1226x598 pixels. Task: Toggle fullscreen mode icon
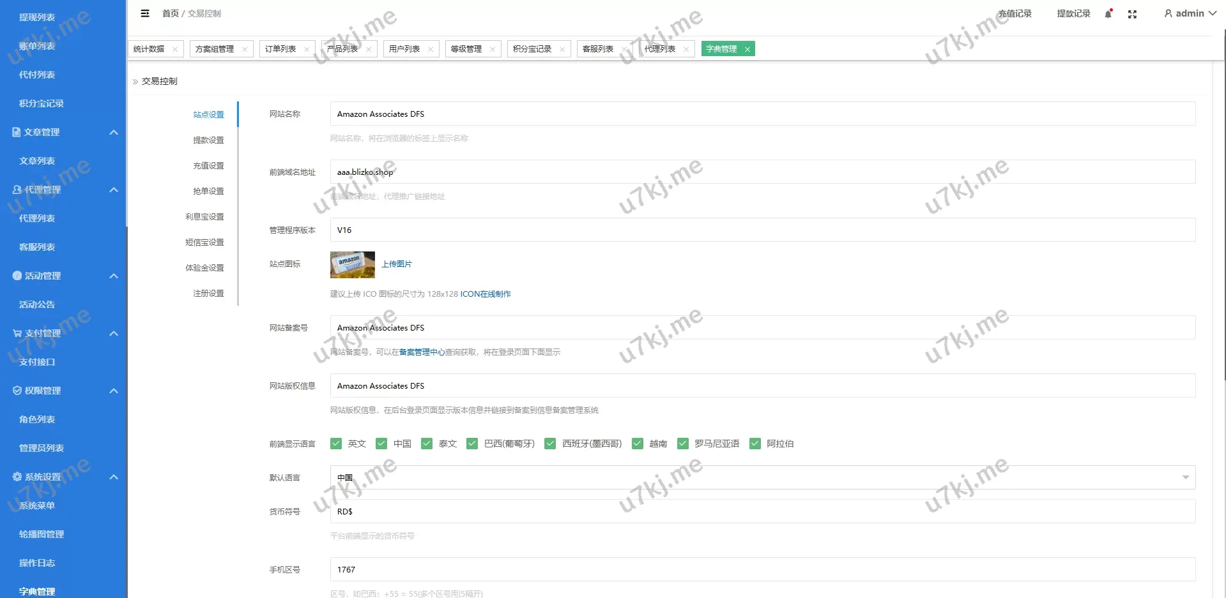1132,14
